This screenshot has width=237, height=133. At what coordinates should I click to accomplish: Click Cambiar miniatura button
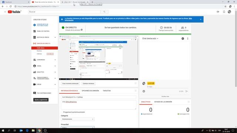point(89,83)
